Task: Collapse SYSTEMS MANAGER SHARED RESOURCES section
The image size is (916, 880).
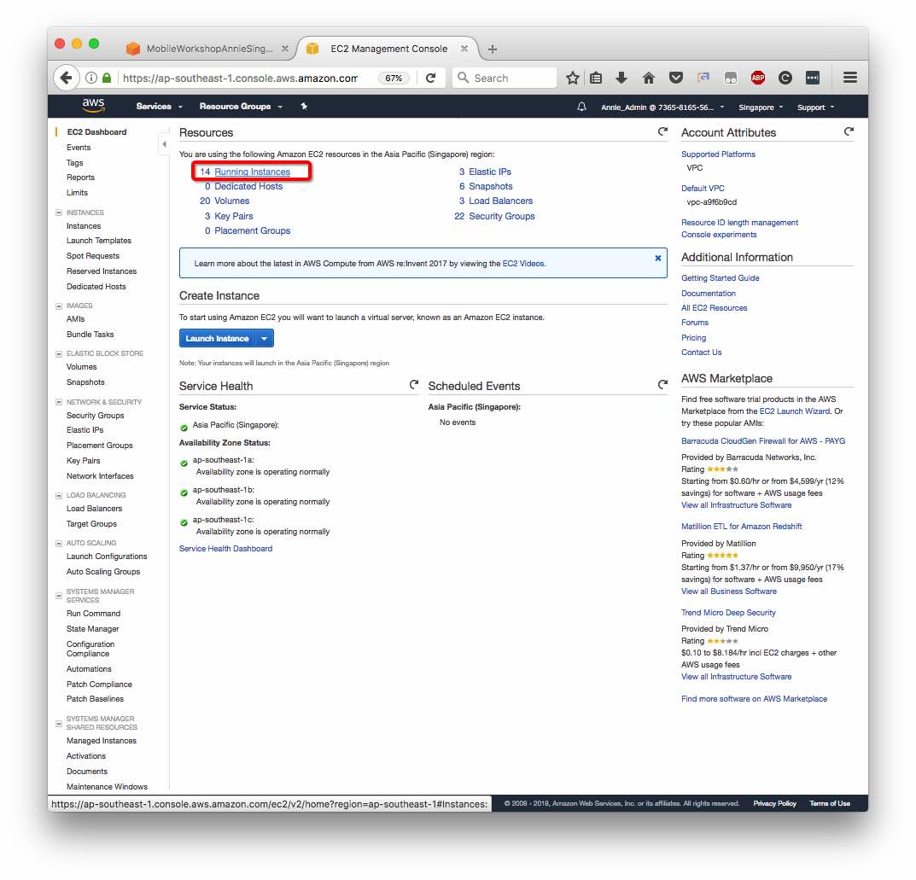Action: (58, 724)
